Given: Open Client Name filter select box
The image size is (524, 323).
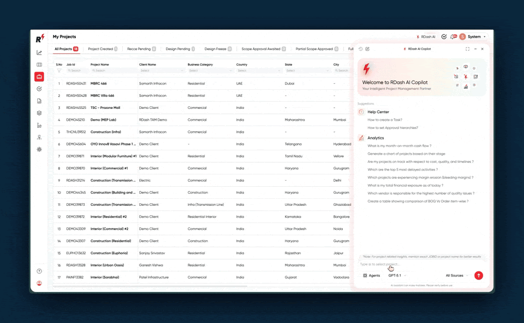Looking at the screenshot, I should [162, 70].
